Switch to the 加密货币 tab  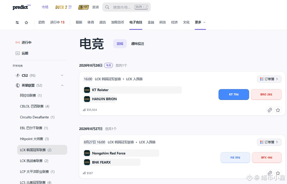[117, 22]
